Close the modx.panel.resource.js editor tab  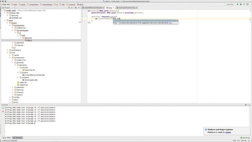[137, 8]
